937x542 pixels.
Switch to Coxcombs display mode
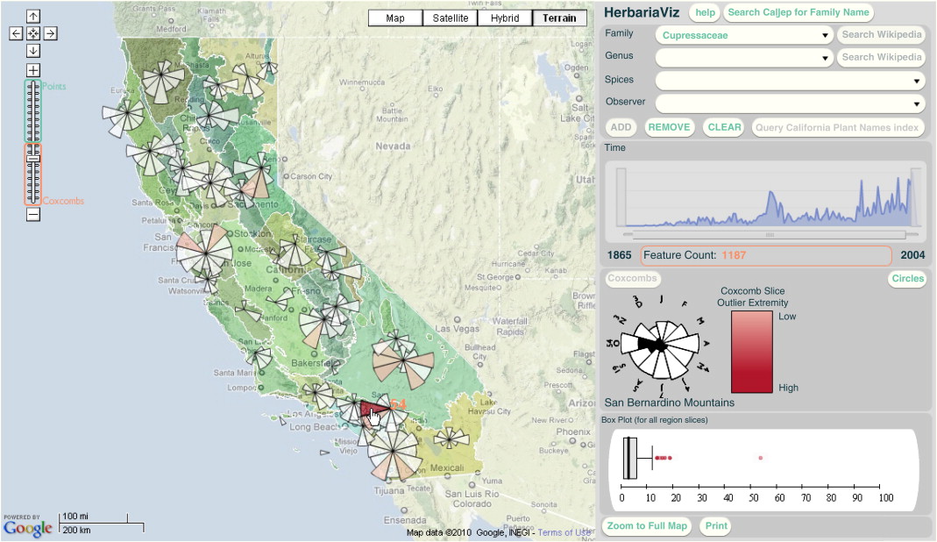click(x=632, y=279)
